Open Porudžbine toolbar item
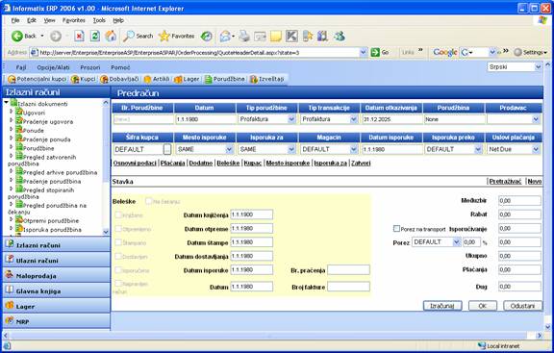The image size is (554, 353). [x=224, y=79]
